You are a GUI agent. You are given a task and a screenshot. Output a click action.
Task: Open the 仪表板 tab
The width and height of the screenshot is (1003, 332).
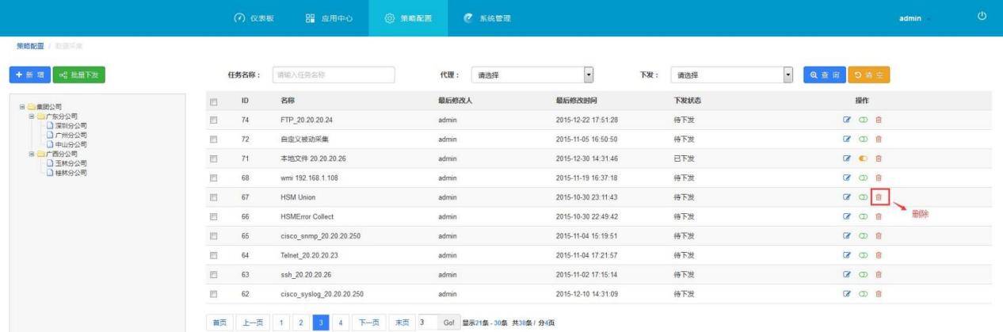254,18
